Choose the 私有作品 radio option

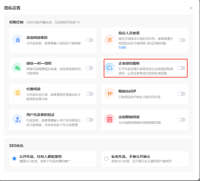tap(106, 159)
